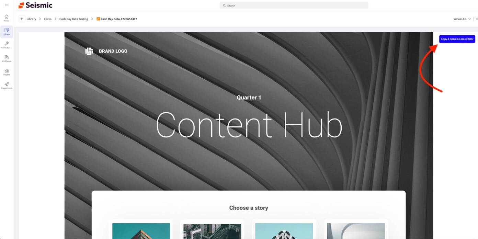Open Insights bar chart icon

pos(7,72)
